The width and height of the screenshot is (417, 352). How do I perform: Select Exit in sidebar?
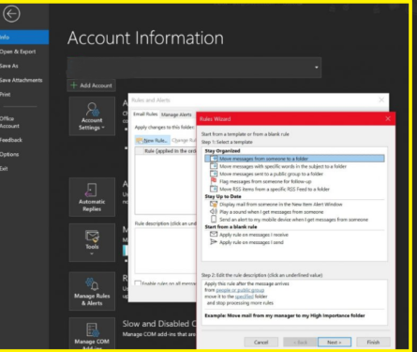click(x=4, y=169)
